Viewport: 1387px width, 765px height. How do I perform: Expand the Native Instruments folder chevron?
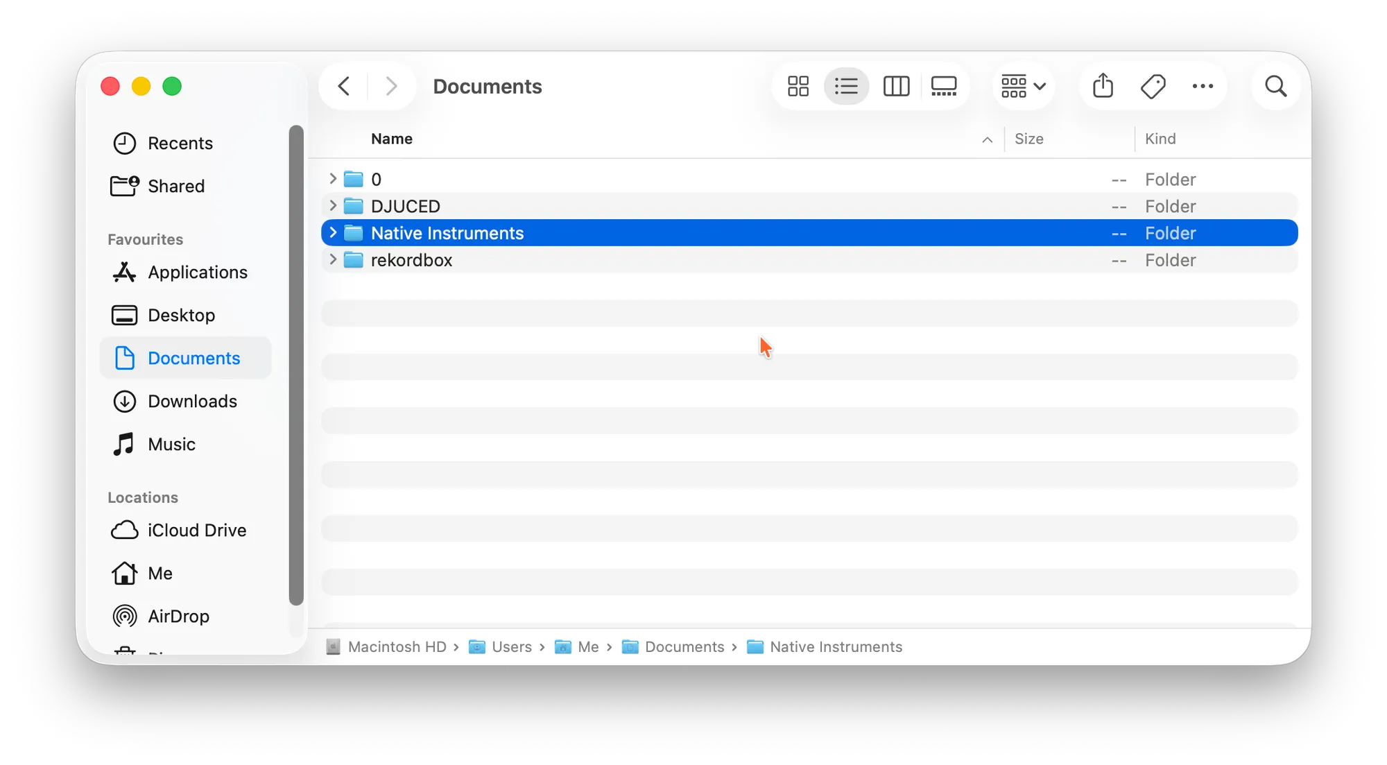click(333, 233)
